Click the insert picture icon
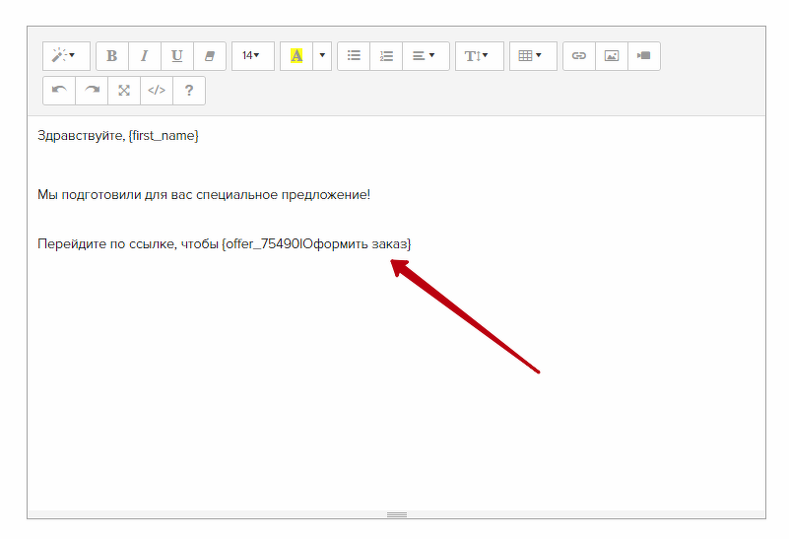Viewport: 789px width, 539px height. tap(612, 56)
